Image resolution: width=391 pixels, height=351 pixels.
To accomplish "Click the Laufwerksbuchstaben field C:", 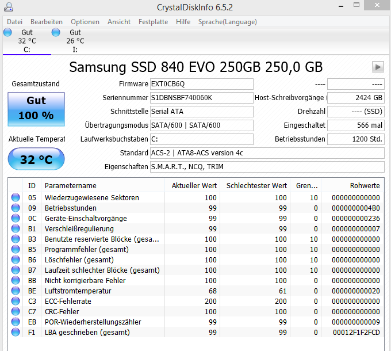I will pos(202,139).
